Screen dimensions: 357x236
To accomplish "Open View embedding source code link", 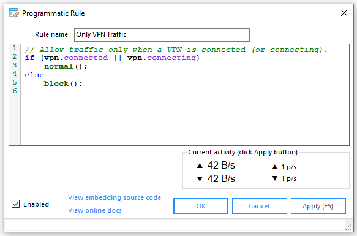I will 115,197.
